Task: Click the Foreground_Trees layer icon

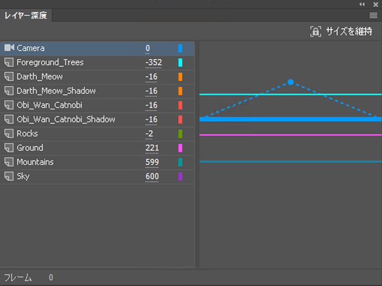Action: (x=9, y=62)
